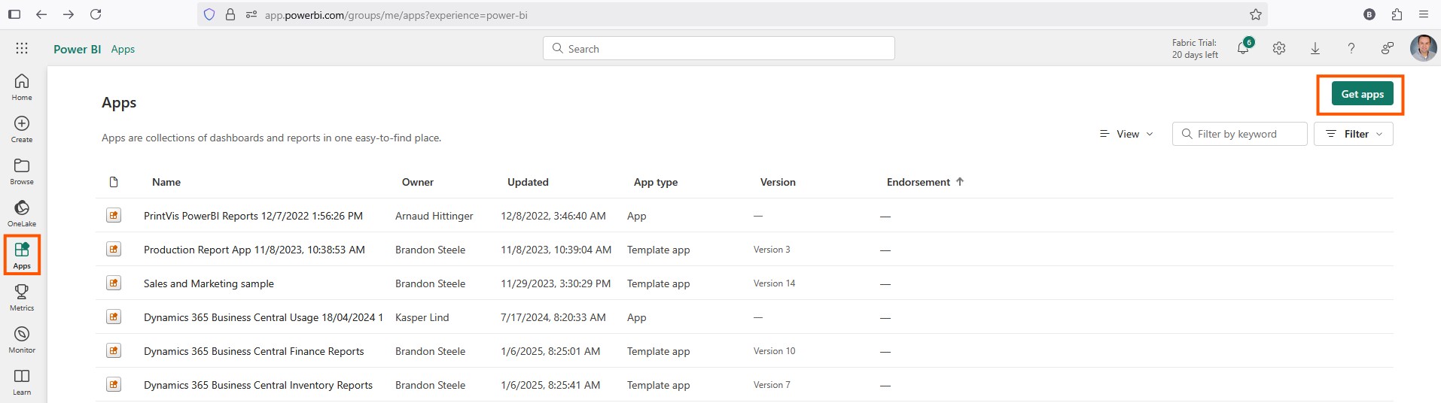Viewport: 1441px width, 403px height.
Task: Click the Version 14 cell
Action: coord(774,283)
